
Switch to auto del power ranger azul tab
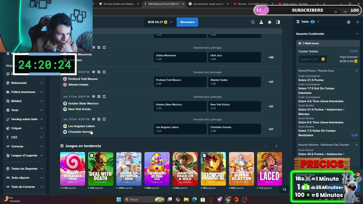tap(208, 4)
